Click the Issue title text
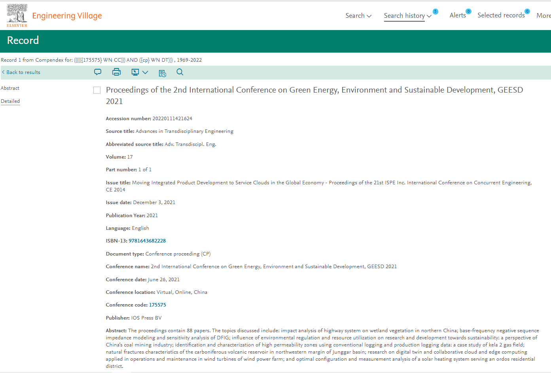 click(x=319, y=186)
